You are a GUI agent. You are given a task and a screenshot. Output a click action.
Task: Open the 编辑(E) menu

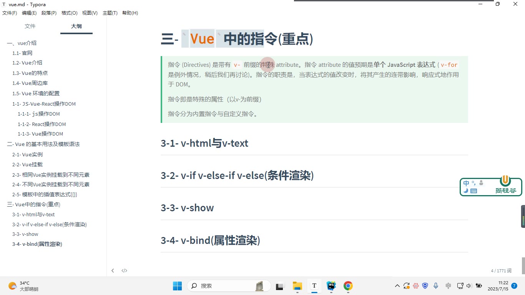pos(29,13)
